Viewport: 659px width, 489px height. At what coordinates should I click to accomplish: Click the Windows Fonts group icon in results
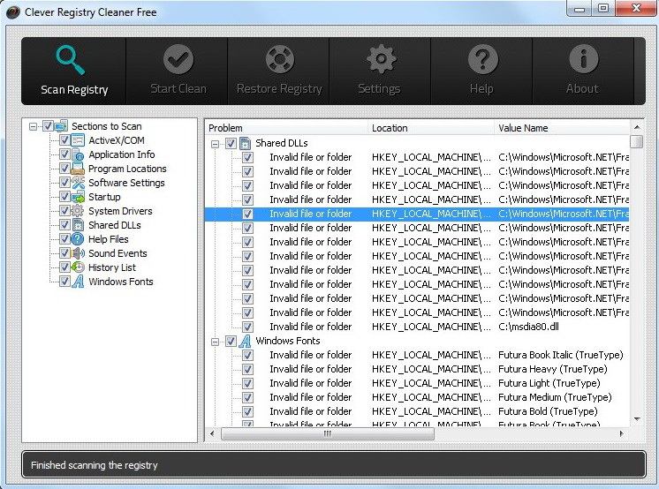(x=245, y=341)
